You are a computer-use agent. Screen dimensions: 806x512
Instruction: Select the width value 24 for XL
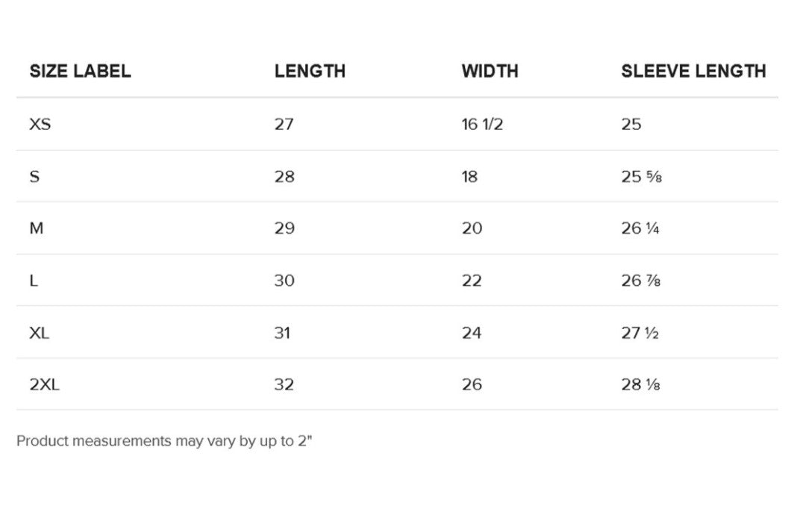tap(472, 333)
